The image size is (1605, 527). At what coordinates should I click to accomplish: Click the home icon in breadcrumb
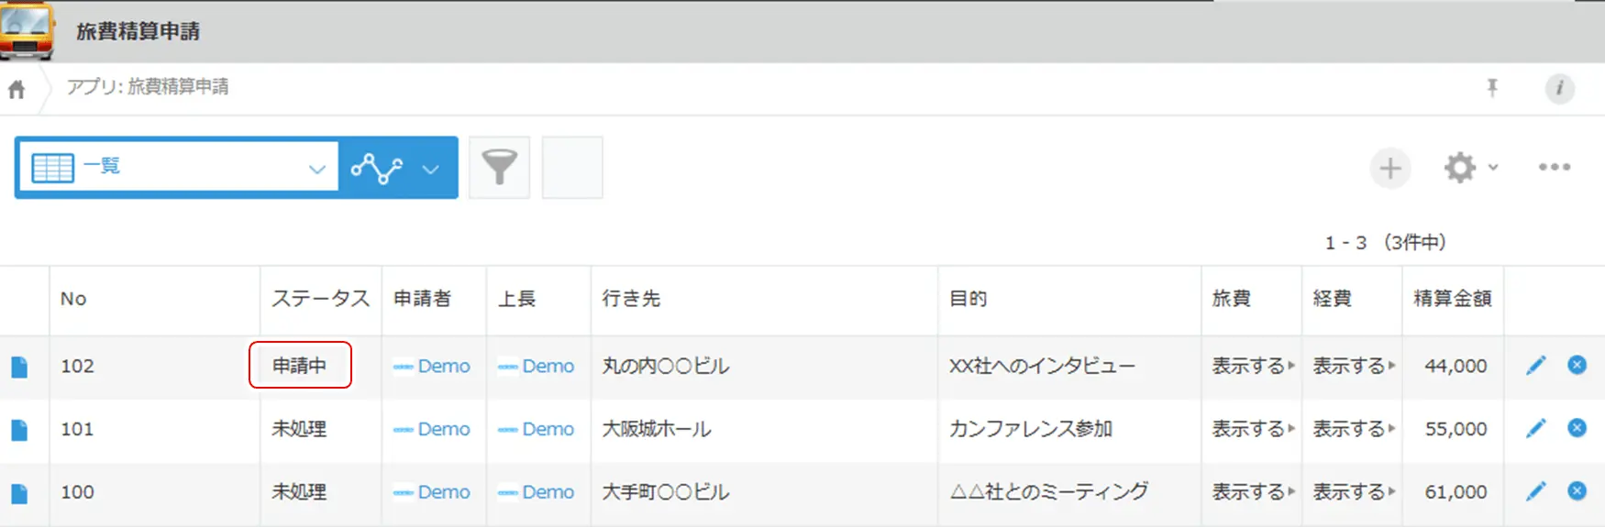(17, 90)
